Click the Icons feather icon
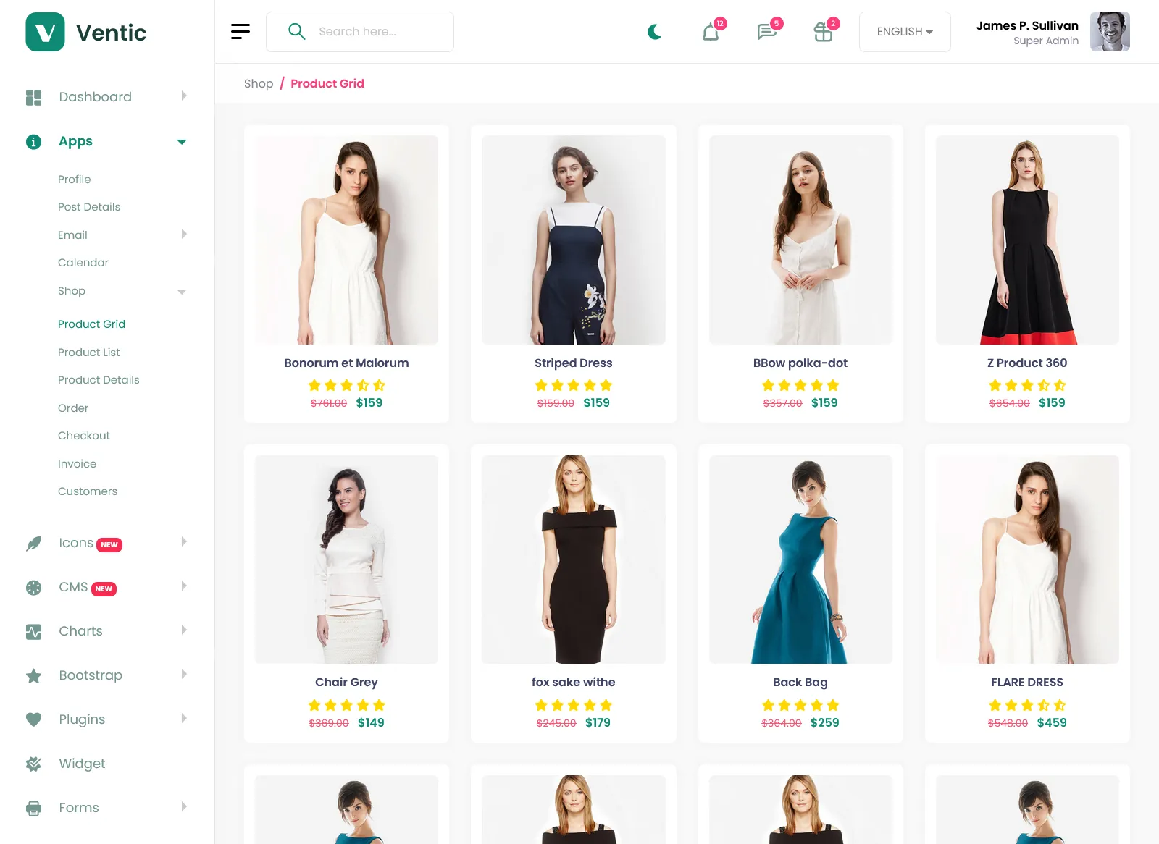1159x844 pixels. [33, 544]
